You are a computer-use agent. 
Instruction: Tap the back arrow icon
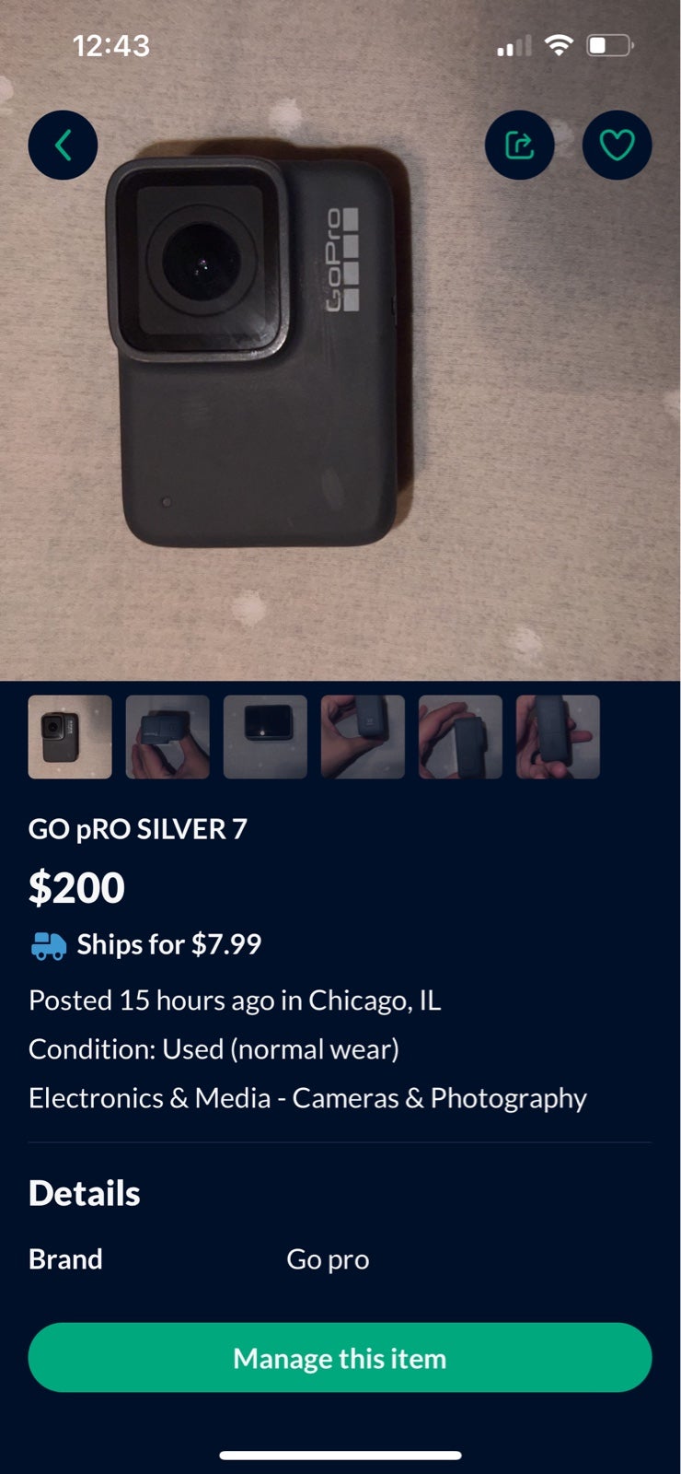click(63, 145)
